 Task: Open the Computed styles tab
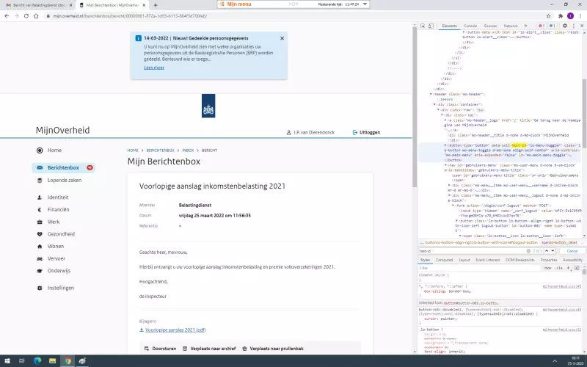pyautogui.click(x=444, y=260)
